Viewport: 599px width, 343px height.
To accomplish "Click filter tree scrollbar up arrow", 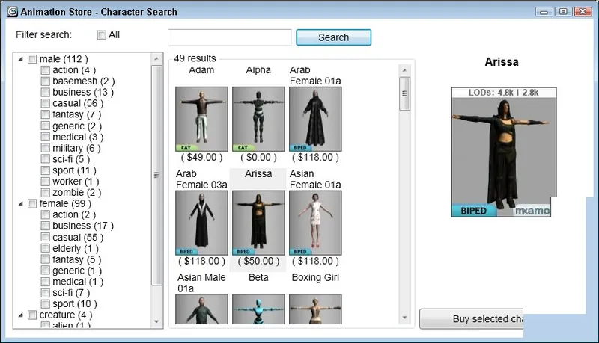I will click(x=156, y=59).
